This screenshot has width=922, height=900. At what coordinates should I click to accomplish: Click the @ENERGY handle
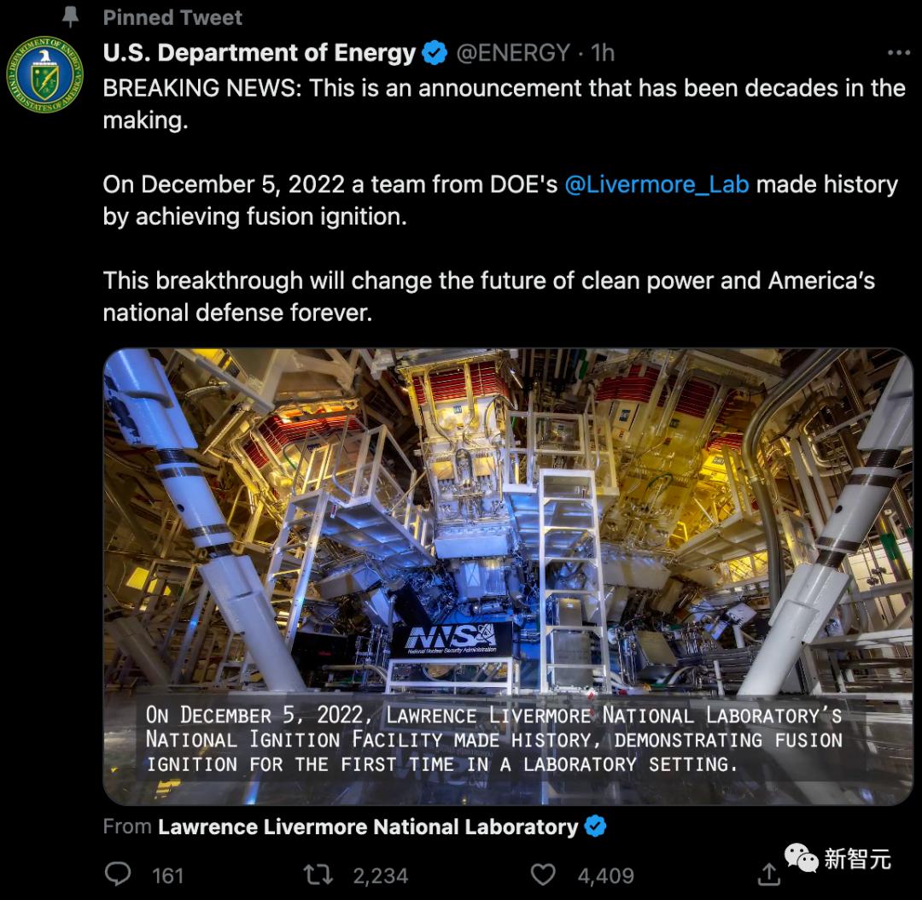(x=513, y=53)
